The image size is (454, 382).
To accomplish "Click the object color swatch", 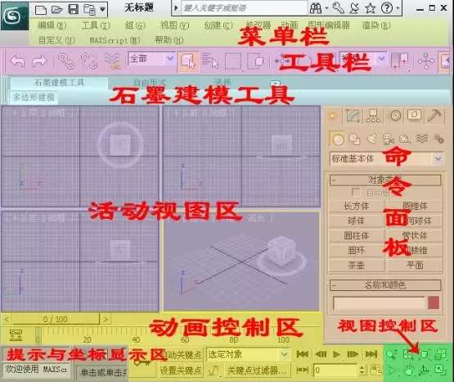I will tap(434, 302).
